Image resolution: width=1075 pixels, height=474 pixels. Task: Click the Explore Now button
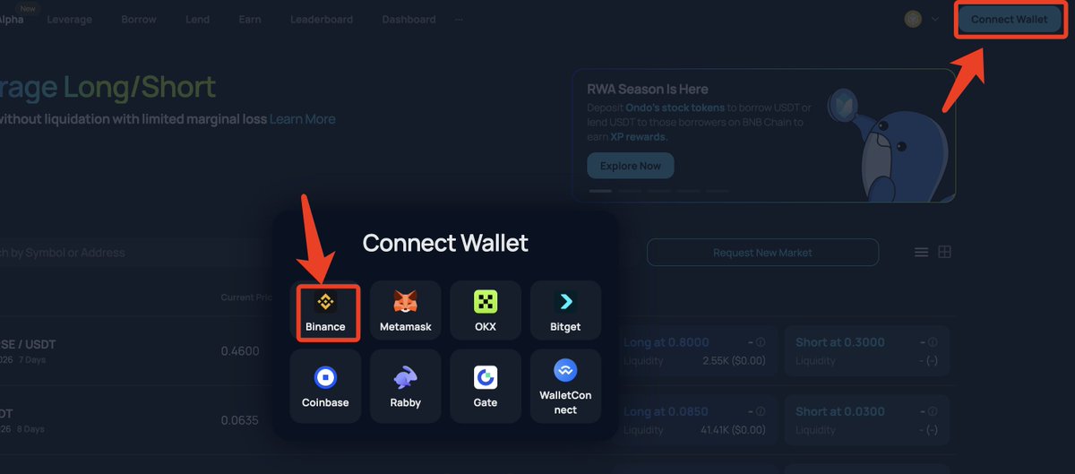click(x=631, y=166)
